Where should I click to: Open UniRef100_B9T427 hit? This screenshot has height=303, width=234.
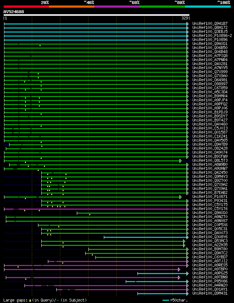pyautogui.click(x=210, y=120)
